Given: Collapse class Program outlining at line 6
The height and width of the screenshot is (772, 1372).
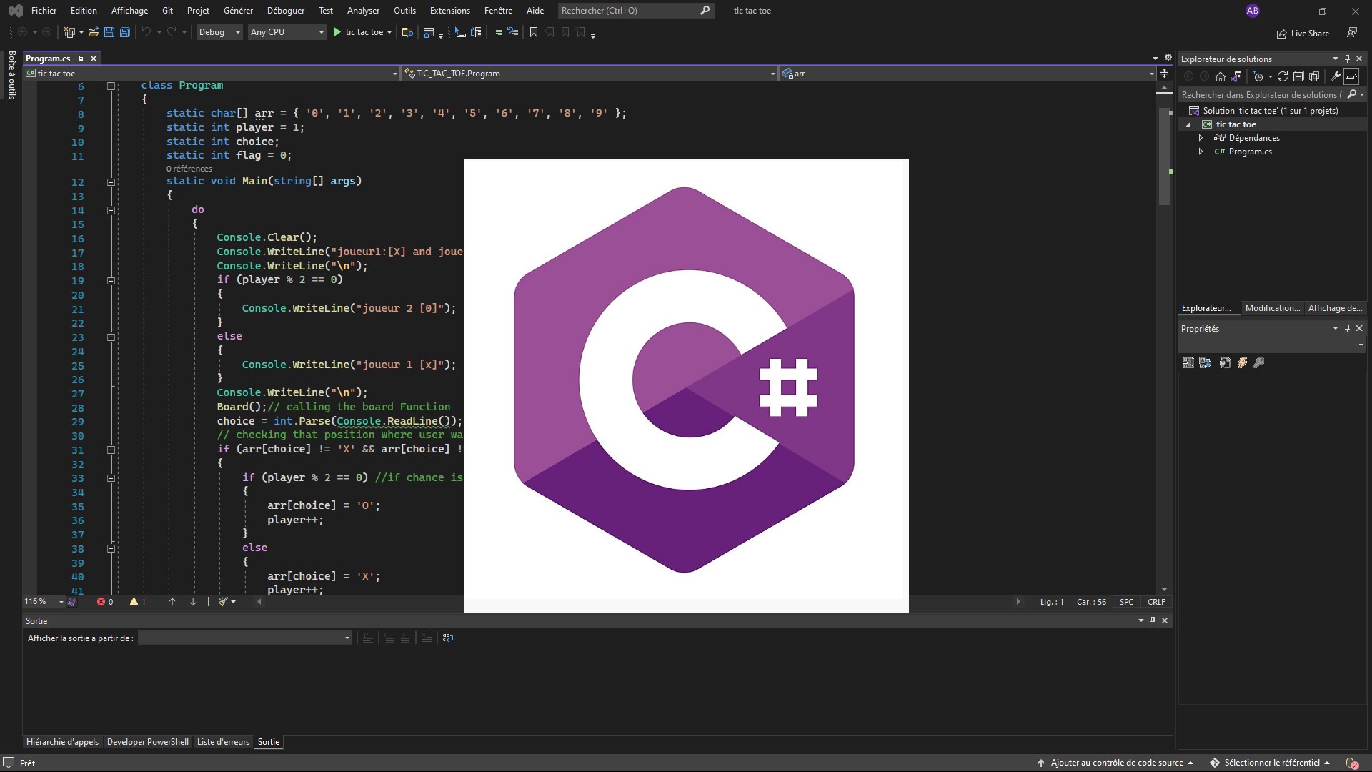Looking at the screenshot, I should tap(111, 86).
